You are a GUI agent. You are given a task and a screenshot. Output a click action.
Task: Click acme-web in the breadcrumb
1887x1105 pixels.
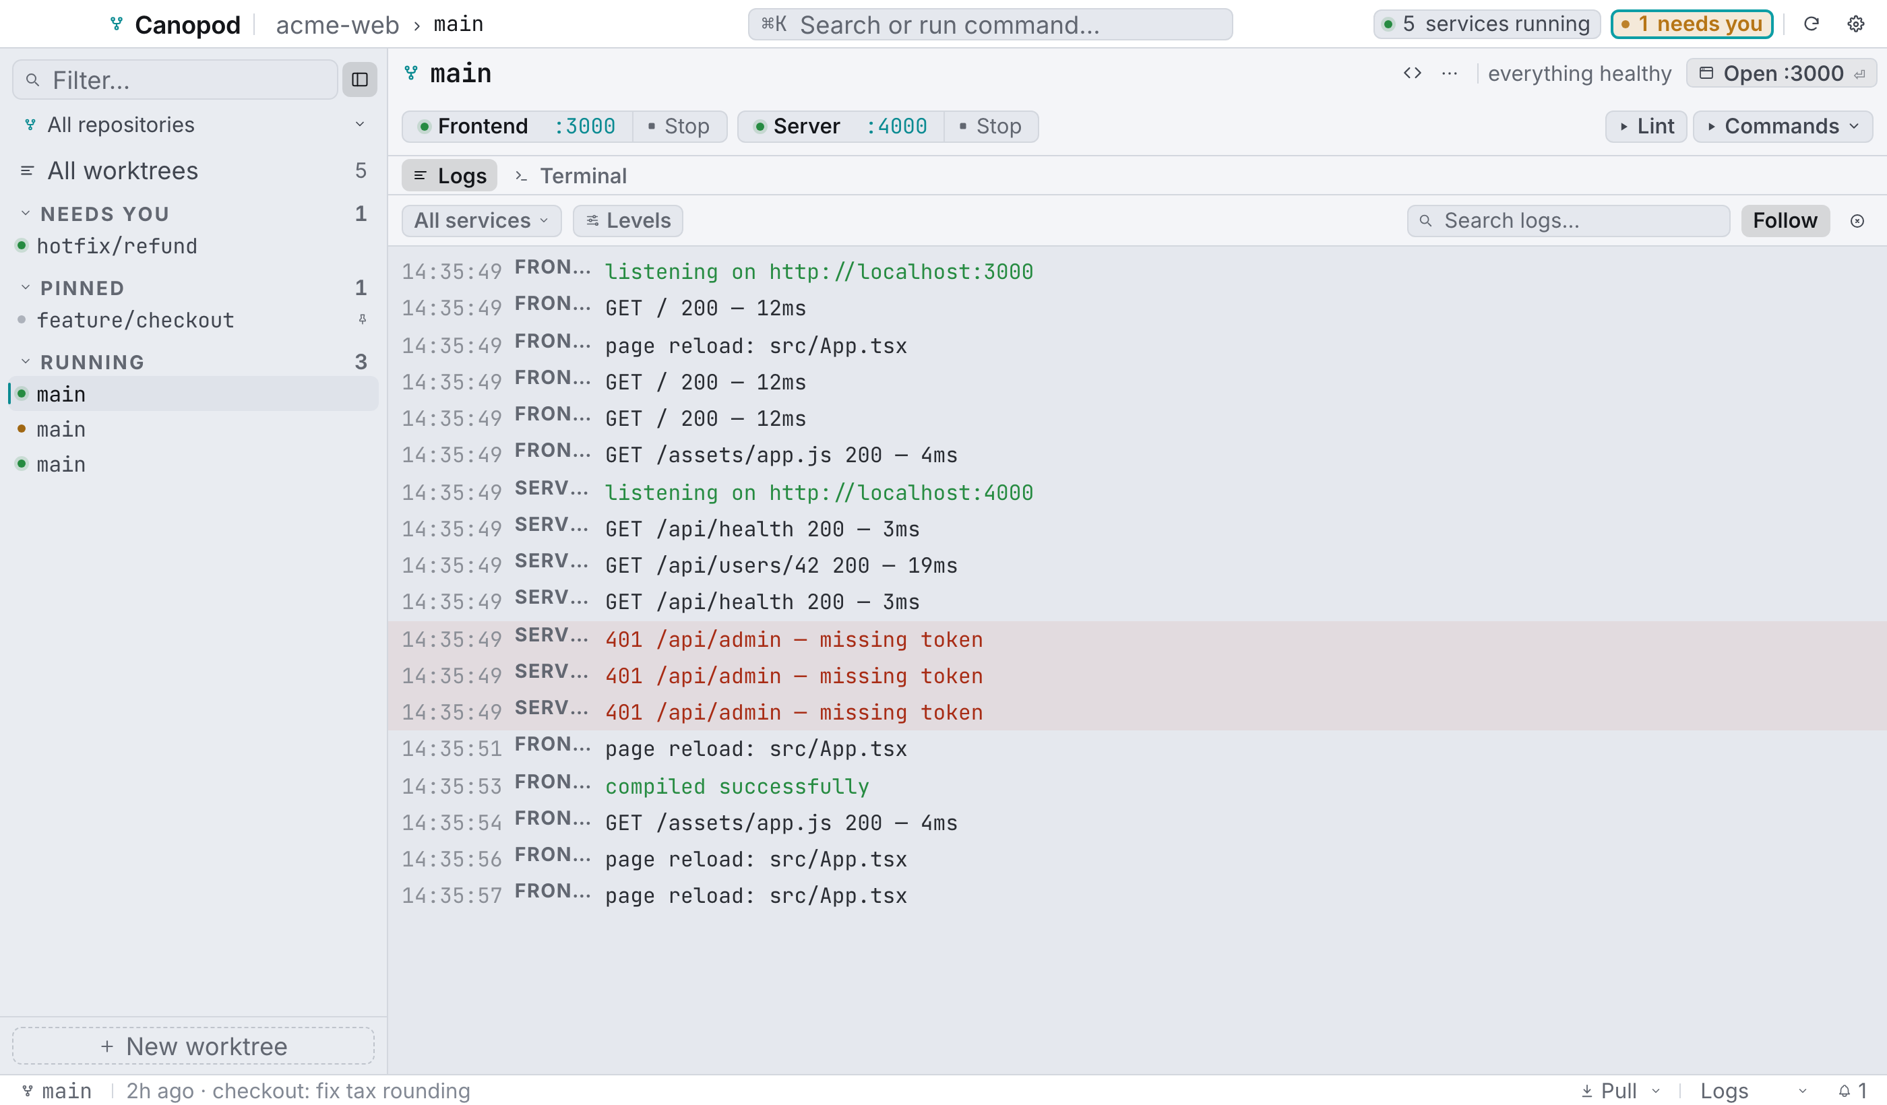(338, 25)
